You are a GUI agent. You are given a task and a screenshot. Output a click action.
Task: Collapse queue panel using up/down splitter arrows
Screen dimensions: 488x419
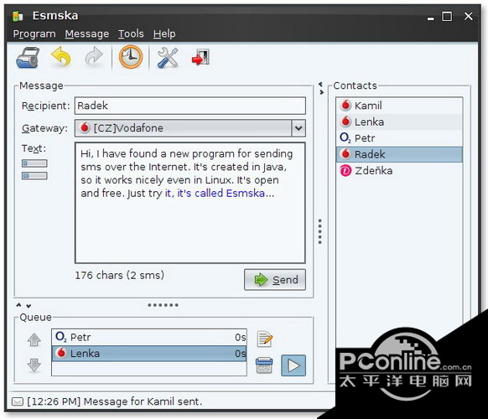23,306
